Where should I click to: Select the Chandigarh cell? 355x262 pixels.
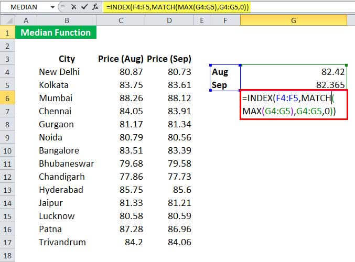pyautogui.click(x=67, y=177)
